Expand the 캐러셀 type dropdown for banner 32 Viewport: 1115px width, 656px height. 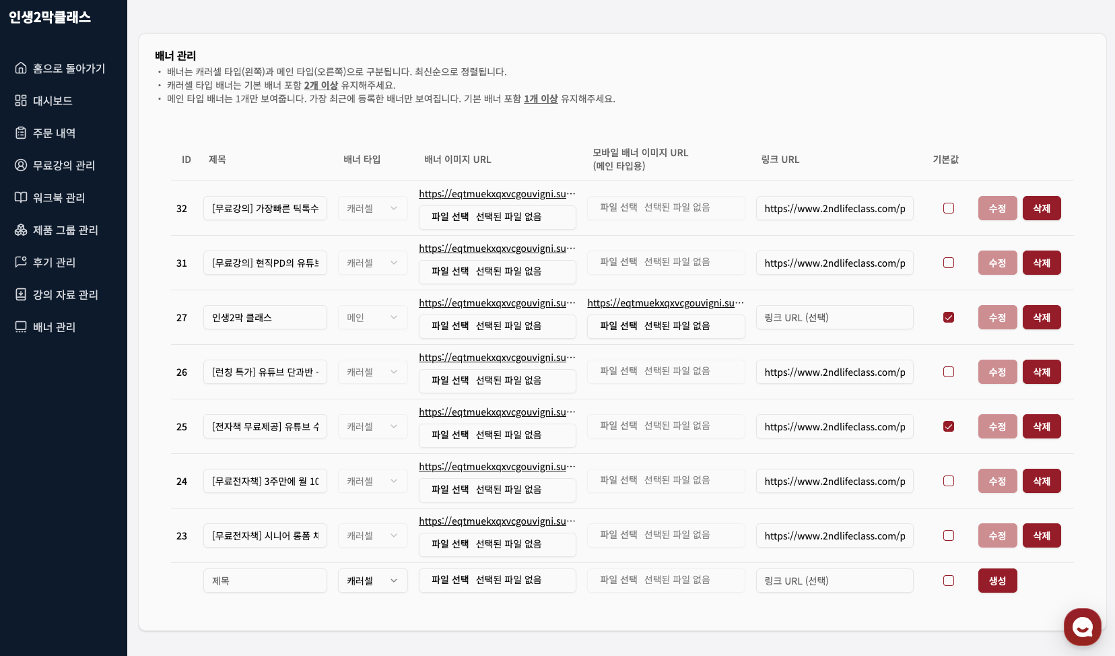point(372,208)
